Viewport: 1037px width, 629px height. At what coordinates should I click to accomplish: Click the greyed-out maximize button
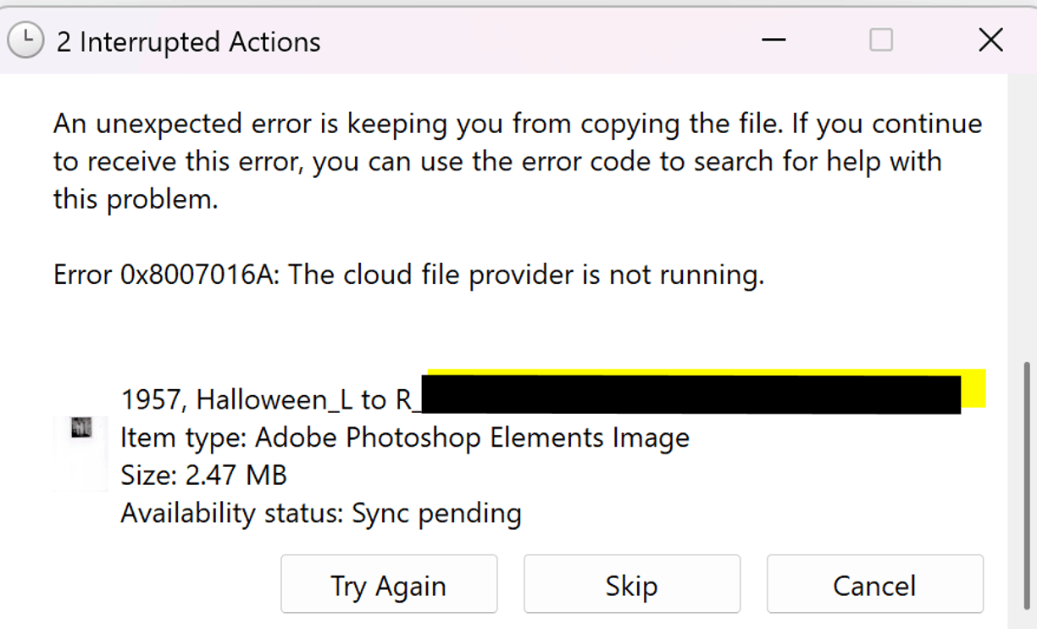point(881,40)
